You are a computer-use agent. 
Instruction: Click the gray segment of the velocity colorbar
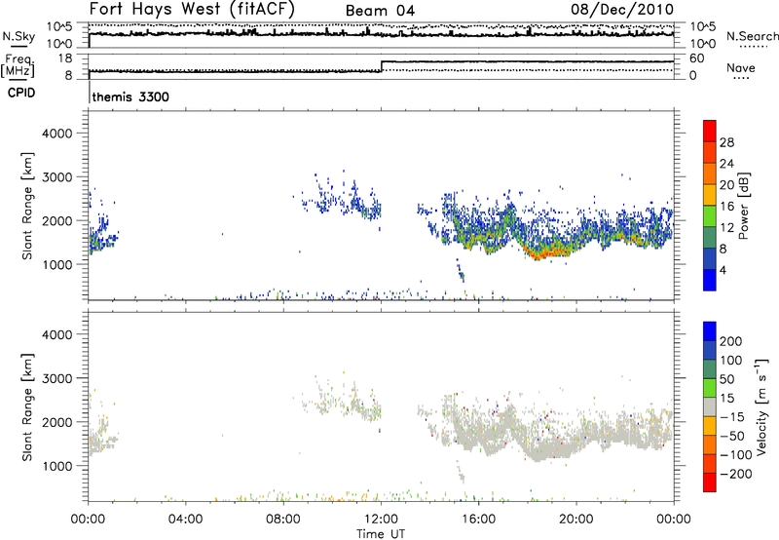tap(710, 406)
